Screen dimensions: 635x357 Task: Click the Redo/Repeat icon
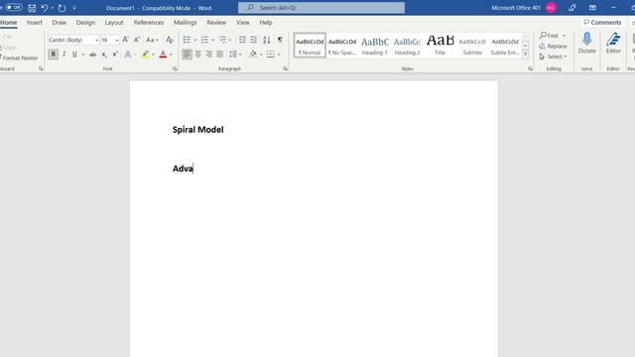[x=62, y=8]
